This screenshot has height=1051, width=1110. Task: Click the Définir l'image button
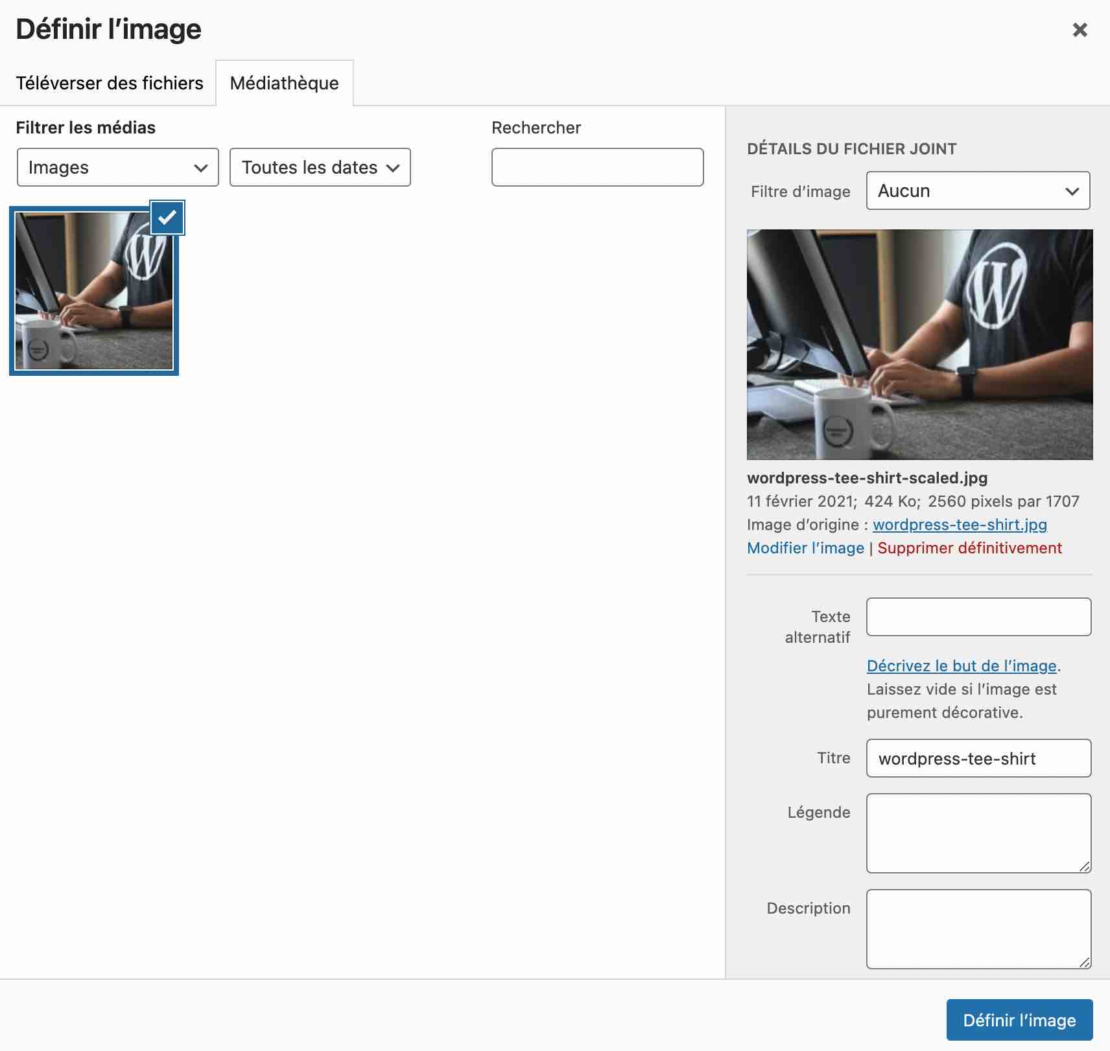coord(1019,1020)
